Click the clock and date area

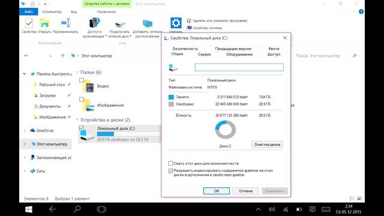pyautogui.click(x=349, y=209)
